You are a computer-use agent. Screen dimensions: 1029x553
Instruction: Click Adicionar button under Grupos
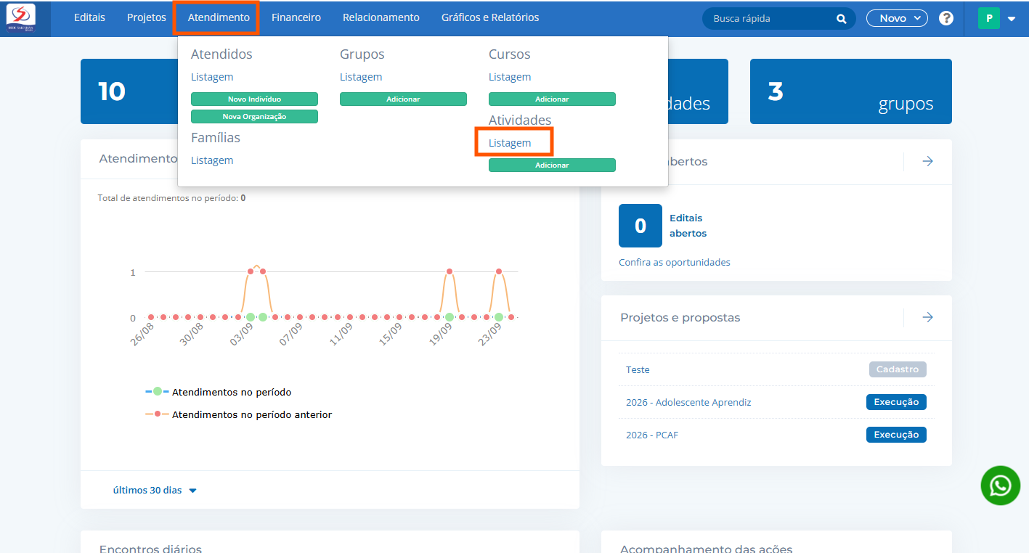pos(403,99)
